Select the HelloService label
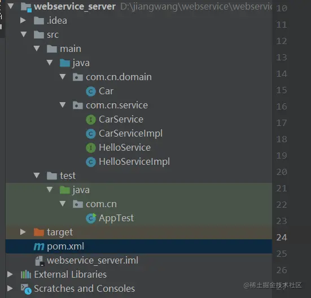Image resolution: width=311 pixels, height=298 pixels. tap(125, 147)
